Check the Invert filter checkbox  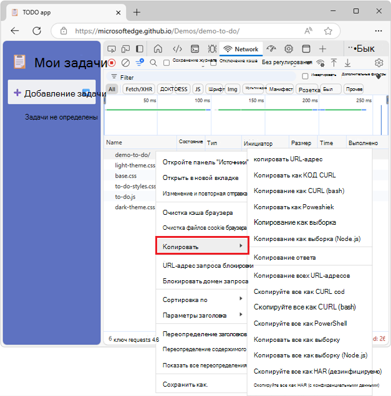pyautogui.click(x=306, y=76)
